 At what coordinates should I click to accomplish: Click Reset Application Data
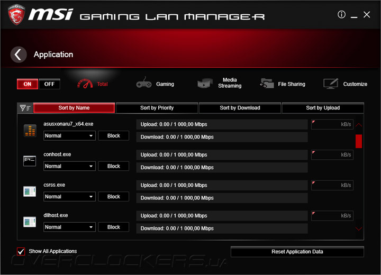[297, 252]
